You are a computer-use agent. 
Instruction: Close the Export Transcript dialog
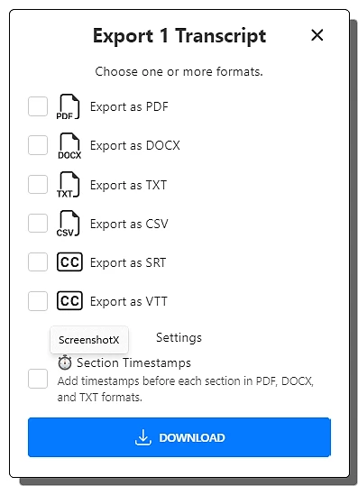(x=317, y=35)
